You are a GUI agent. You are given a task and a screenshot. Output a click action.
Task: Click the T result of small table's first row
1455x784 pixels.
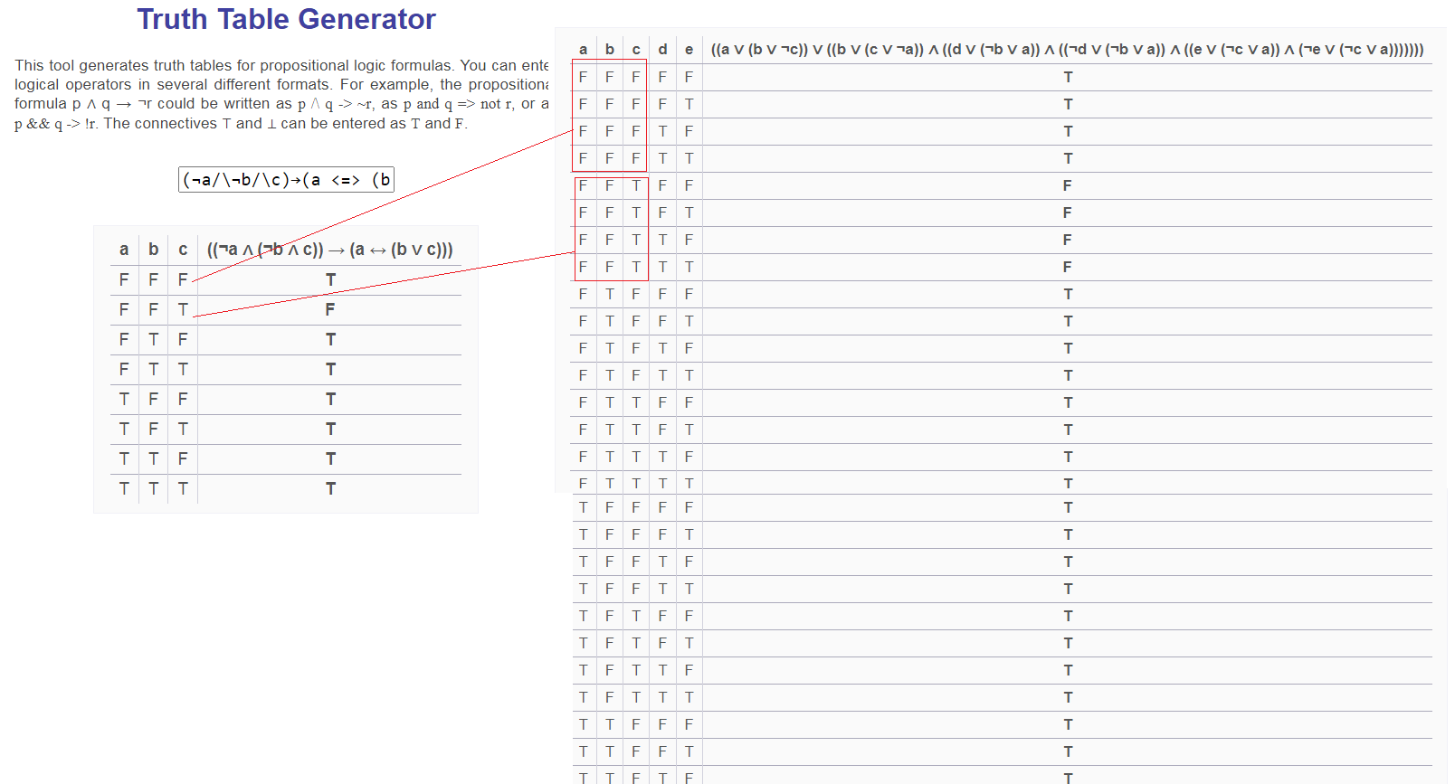[330, 279]
